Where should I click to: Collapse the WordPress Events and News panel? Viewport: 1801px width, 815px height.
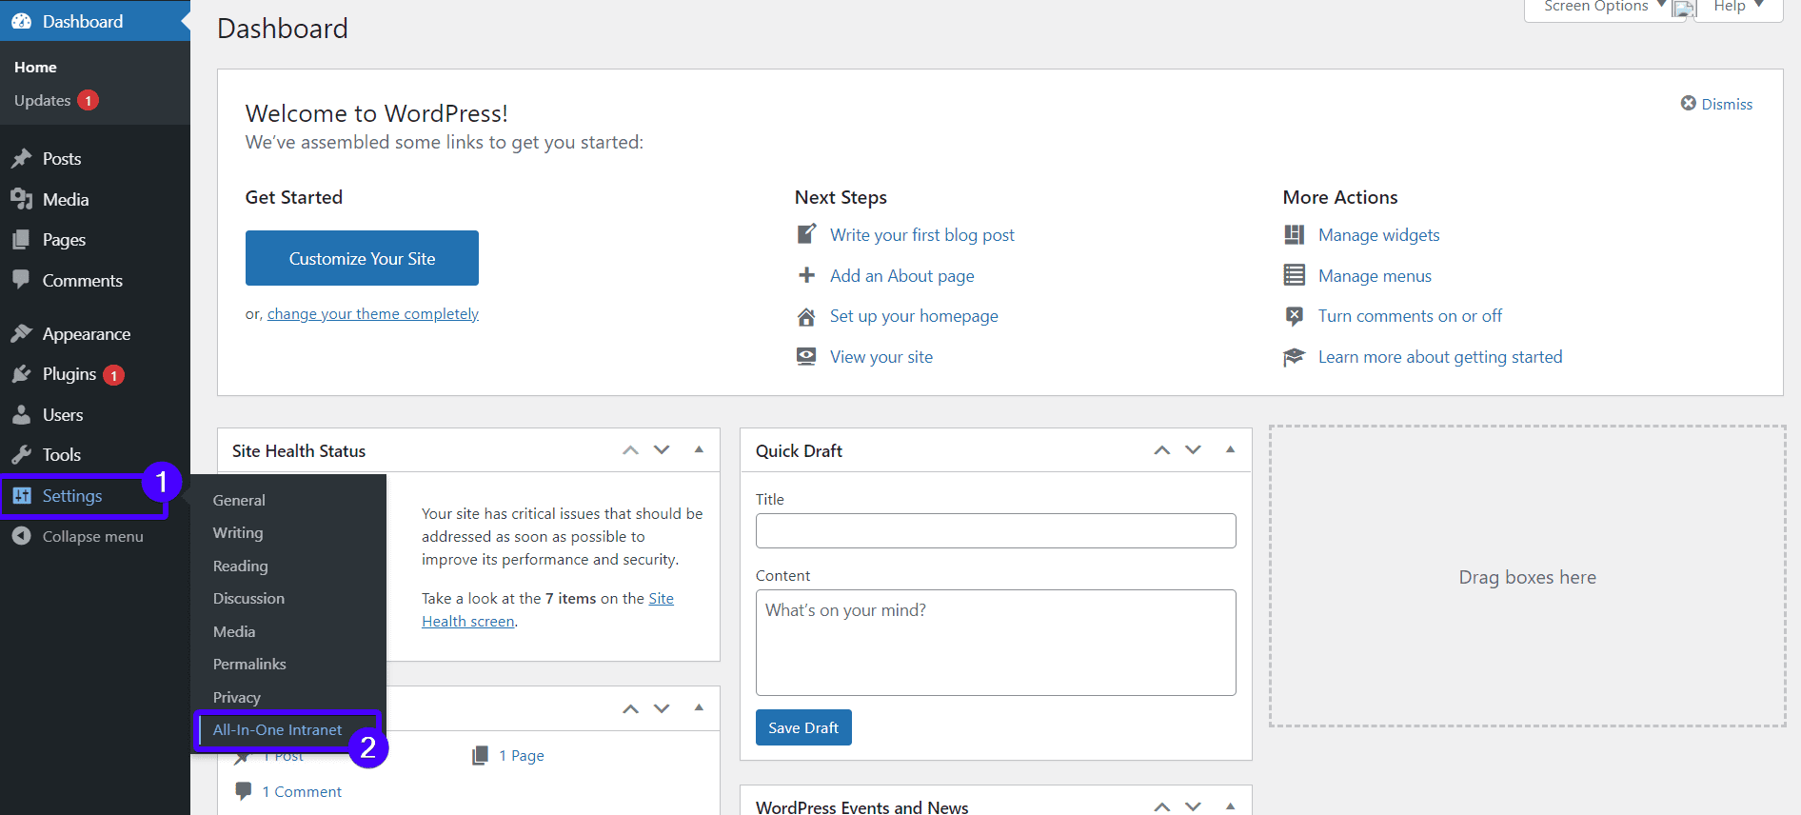pyautogui.click(x=1230, y=805)
